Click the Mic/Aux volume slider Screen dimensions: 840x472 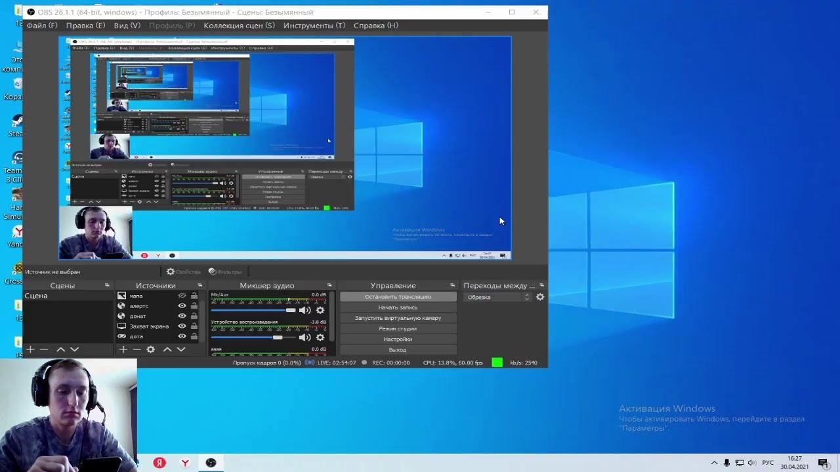(253, 310)
